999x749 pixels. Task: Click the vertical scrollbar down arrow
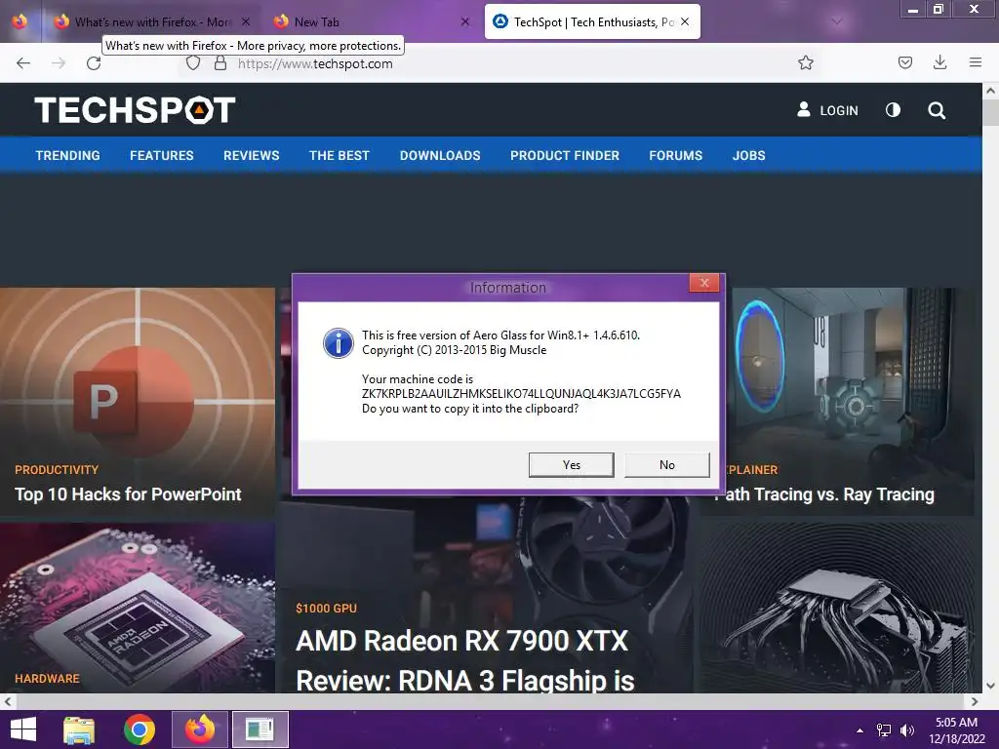click(991, 686)
